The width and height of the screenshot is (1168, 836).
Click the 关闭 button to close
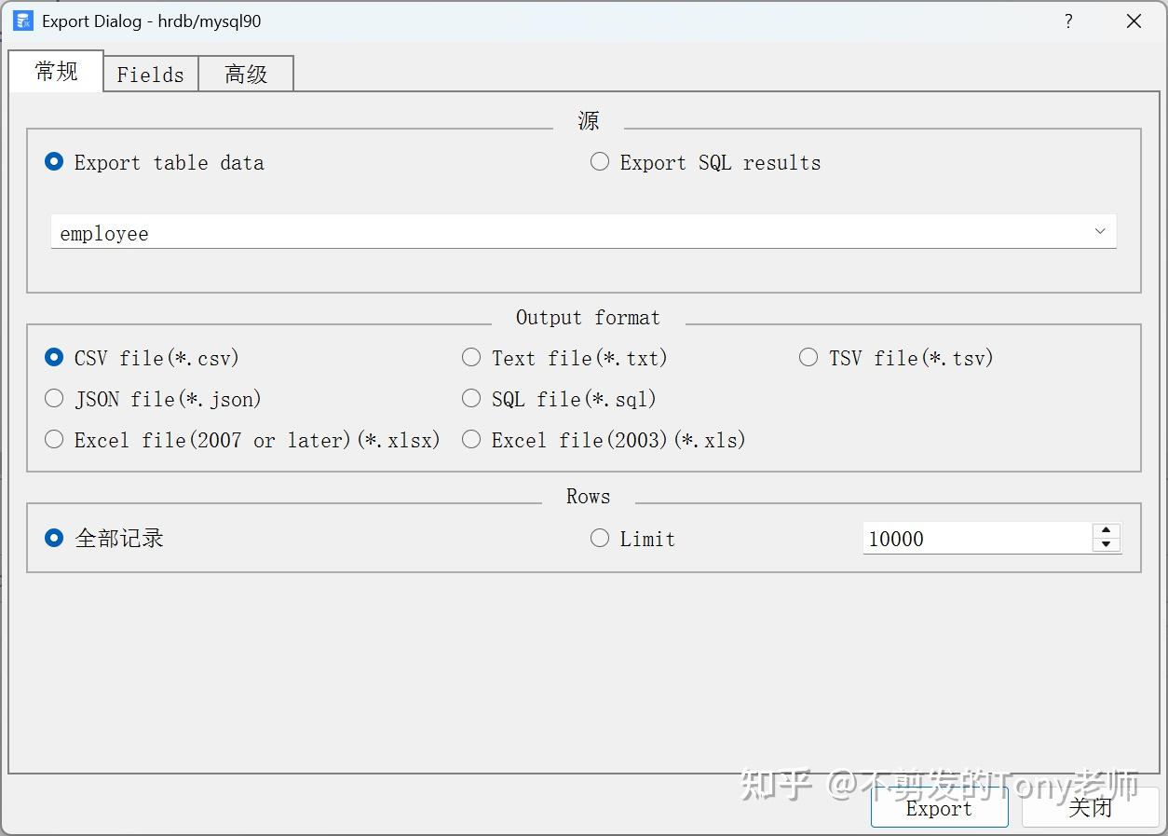tap(1090, 808)
